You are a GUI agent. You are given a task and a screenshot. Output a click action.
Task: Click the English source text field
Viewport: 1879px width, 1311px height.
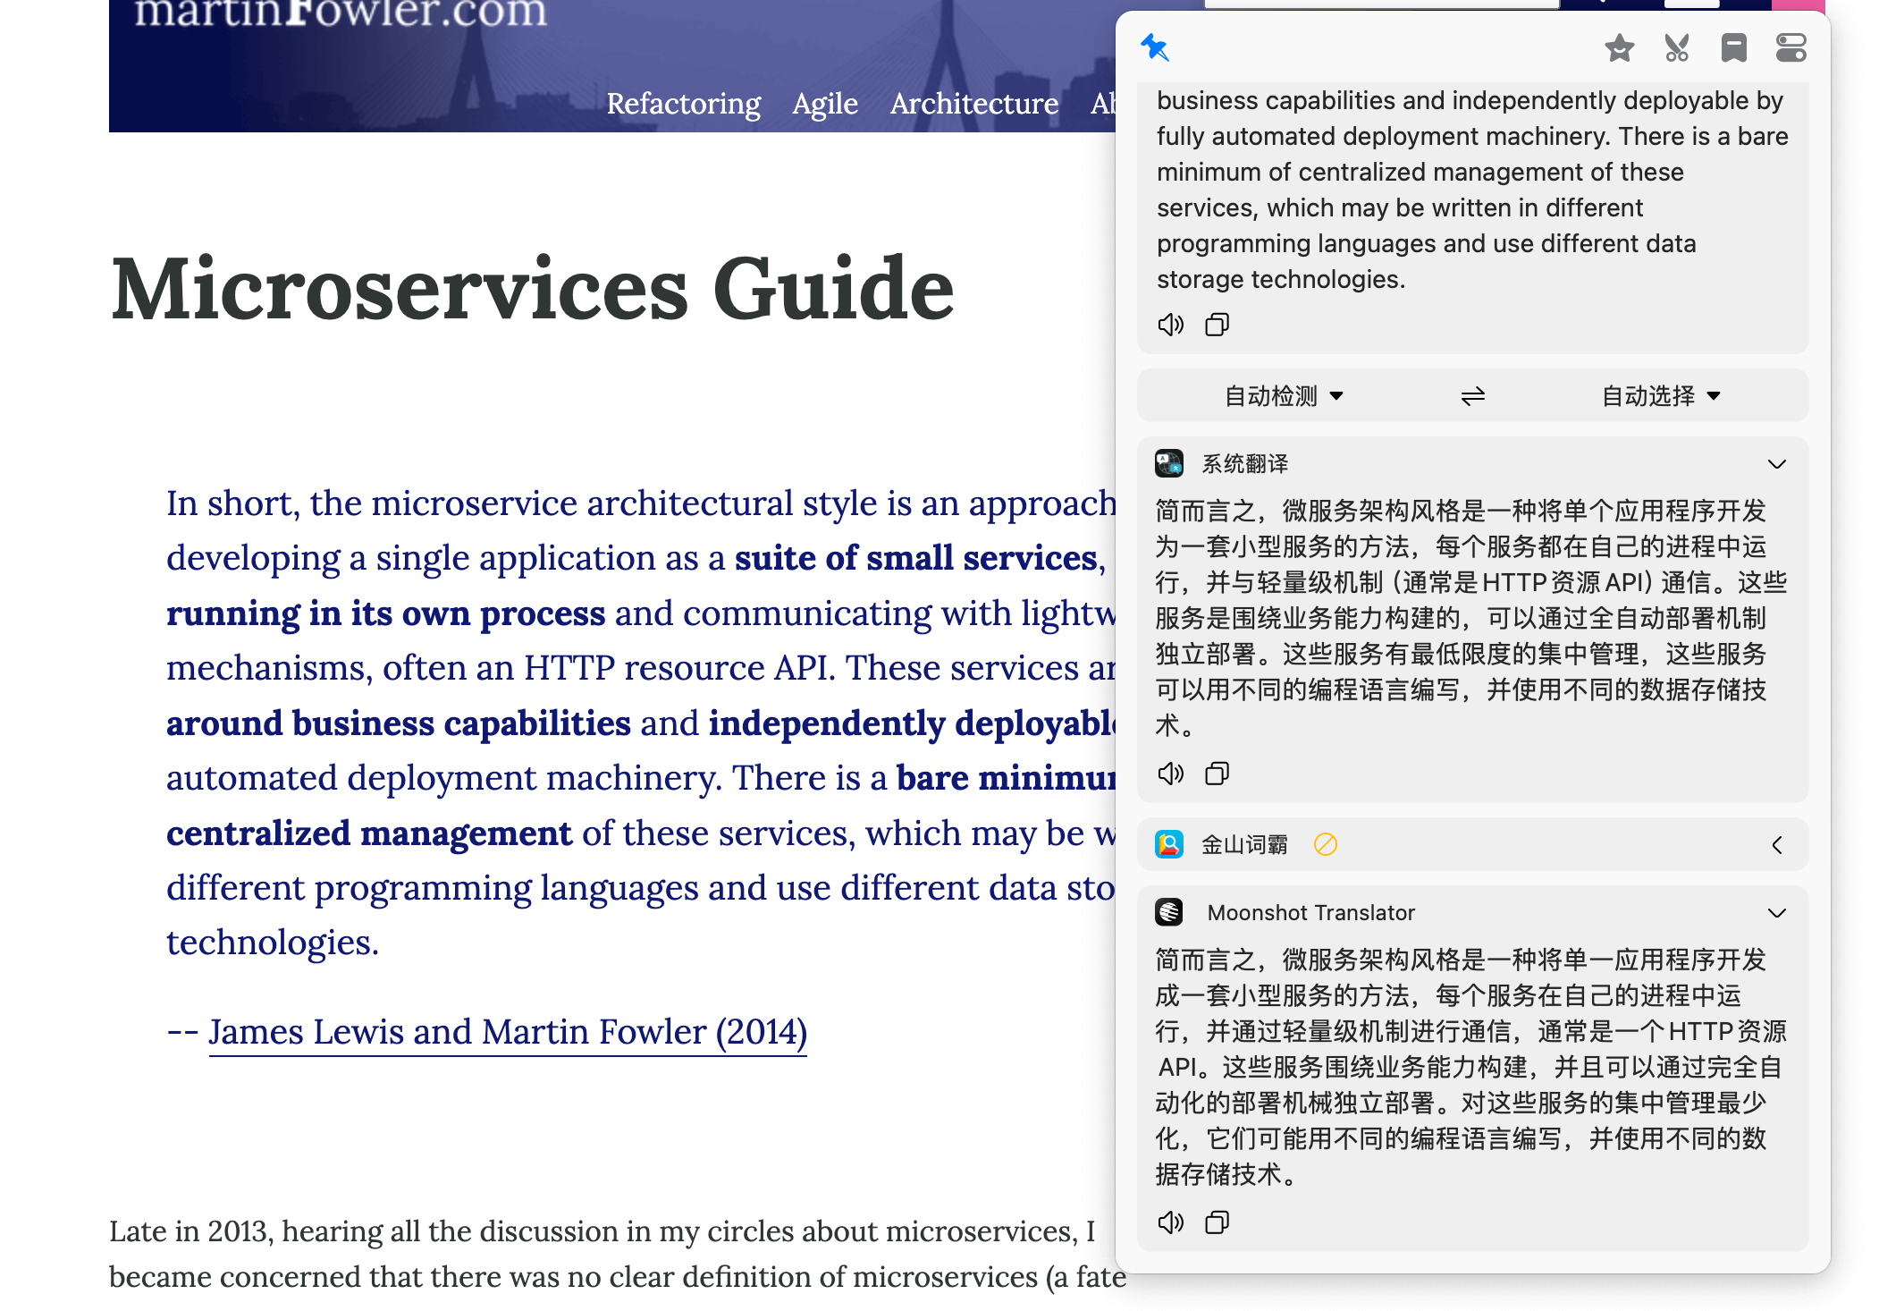tap(1471, 190)
